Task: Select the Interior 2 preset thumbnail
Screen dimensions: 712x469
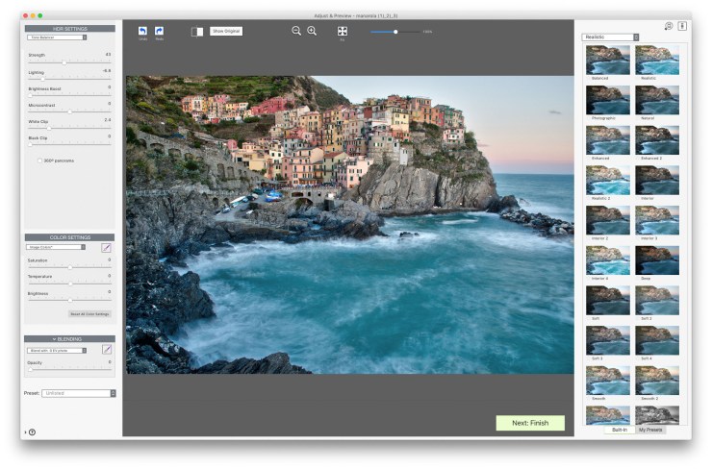Action: coord(607,220)
